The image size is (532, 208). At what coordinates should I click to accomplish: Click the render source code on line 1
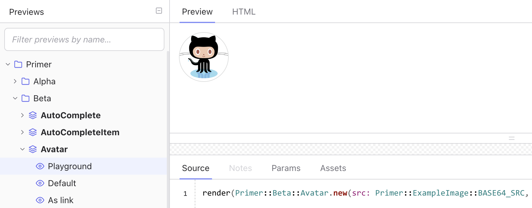click(x=365, y=193)
